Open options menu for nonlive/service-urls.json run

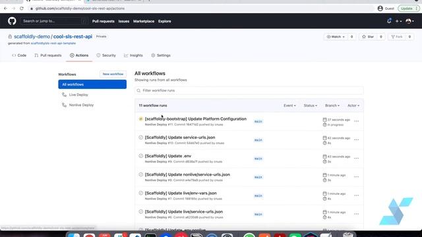(x=356, y=177)
